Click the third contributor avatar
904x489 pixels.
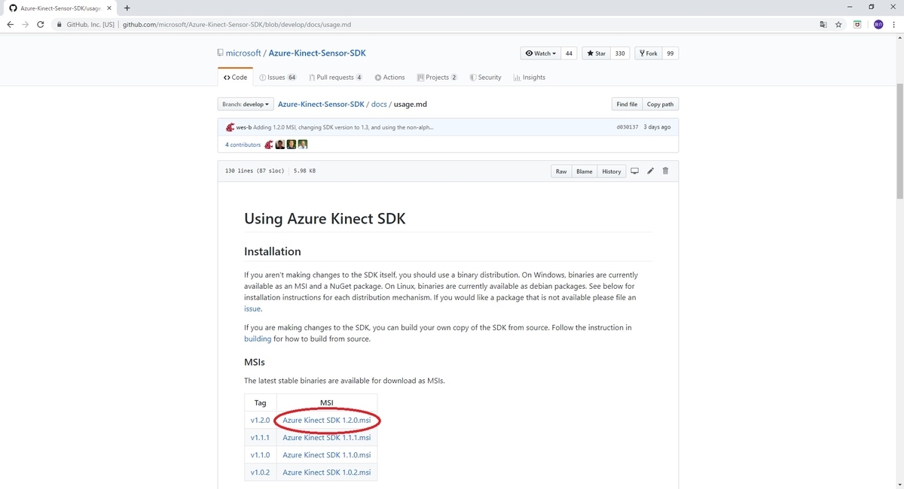coord(292,144)
